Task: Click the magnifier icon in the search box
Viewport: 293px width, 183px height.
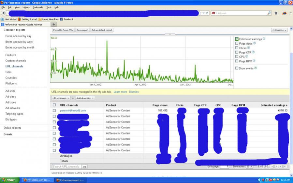Action: (x=269, y=13)
